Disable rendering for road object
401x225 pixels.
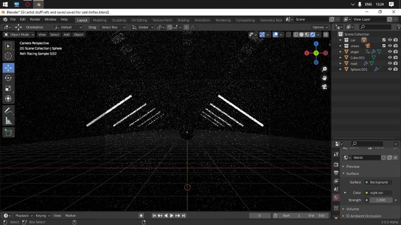point(395,64)
